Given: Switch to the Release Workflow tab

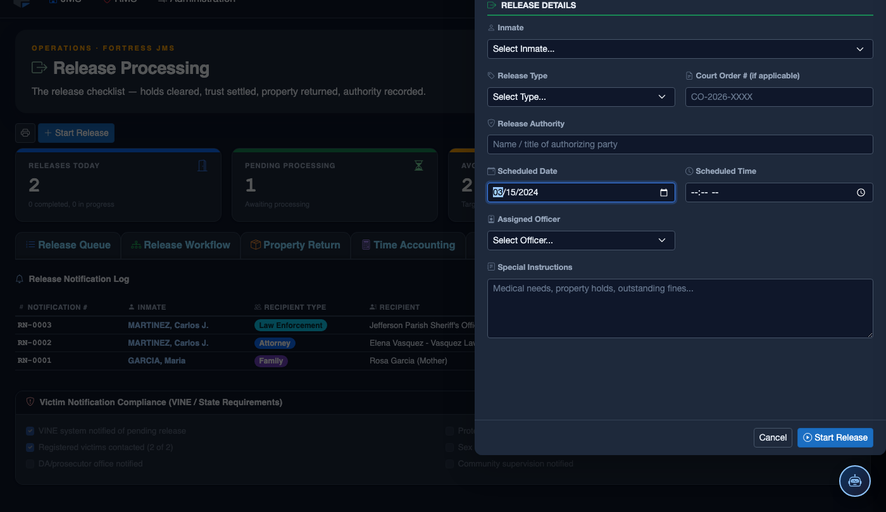Looking at the screenshot, I should tap(180, 245).
